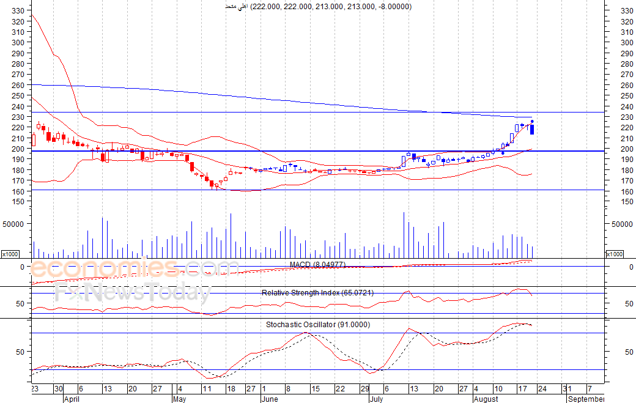Select the September month label on date axis
Viewport: 636px width, 403px height.
586,399
